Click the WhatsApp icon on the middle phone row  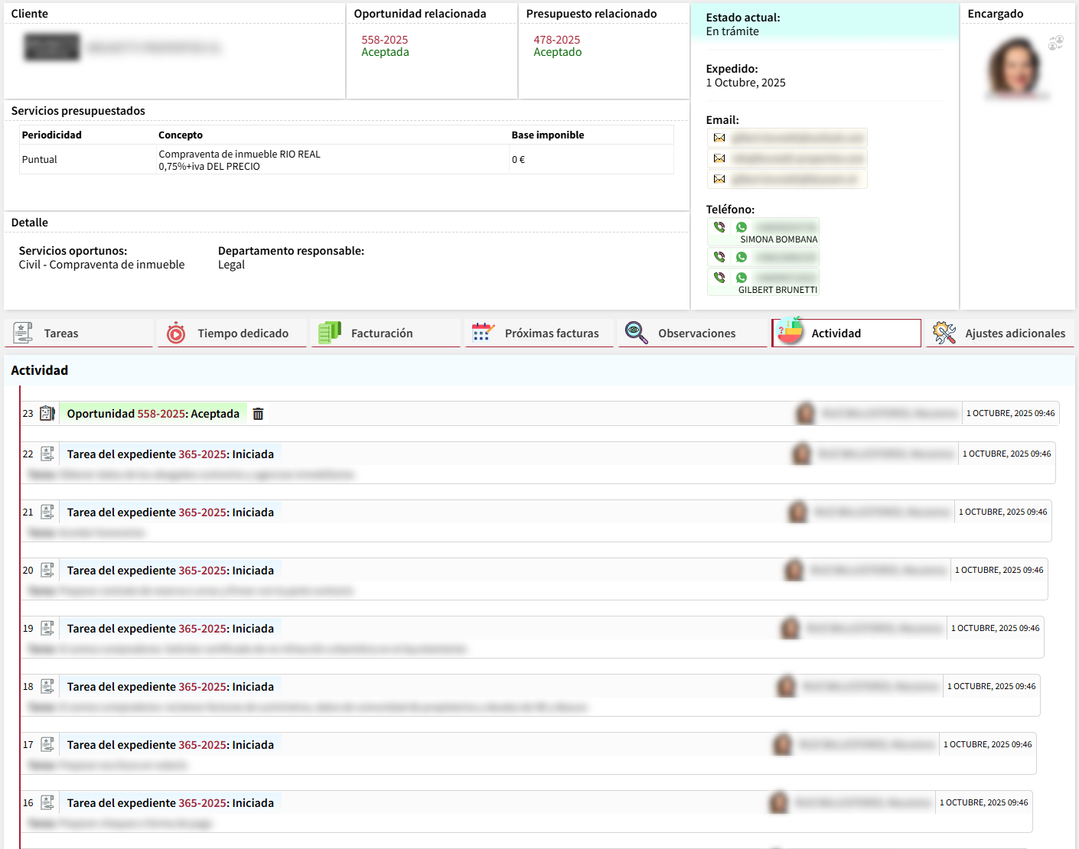click(x=741, y=257)
